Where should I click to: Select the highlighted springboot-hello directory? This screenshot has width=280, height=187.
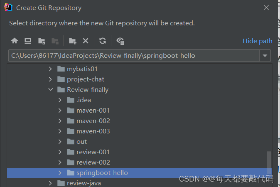click(139, 173)
